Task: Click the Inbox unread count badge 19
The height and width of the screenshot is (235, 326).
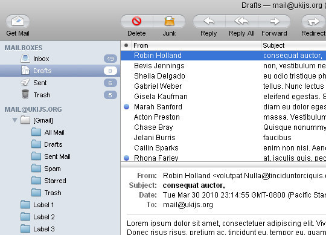Action: (x=110, y=59)
